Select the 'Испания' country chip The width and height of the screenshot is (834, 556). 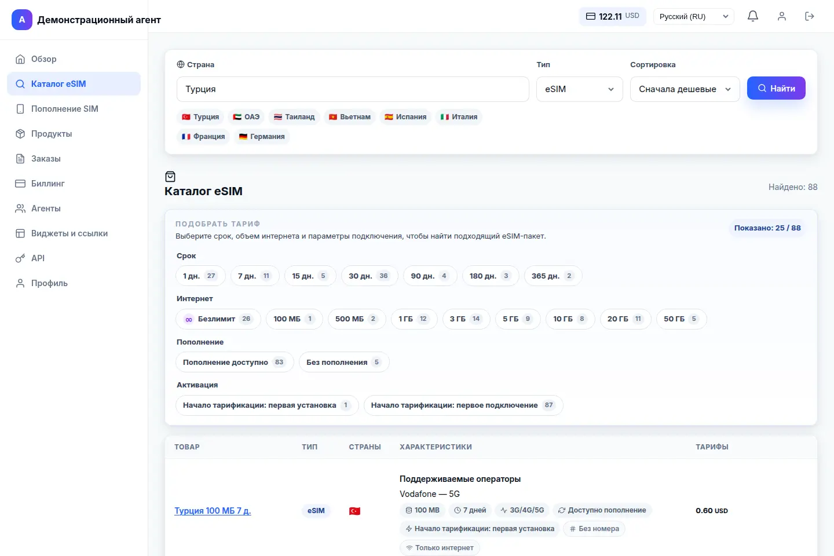tap(405, 117)
